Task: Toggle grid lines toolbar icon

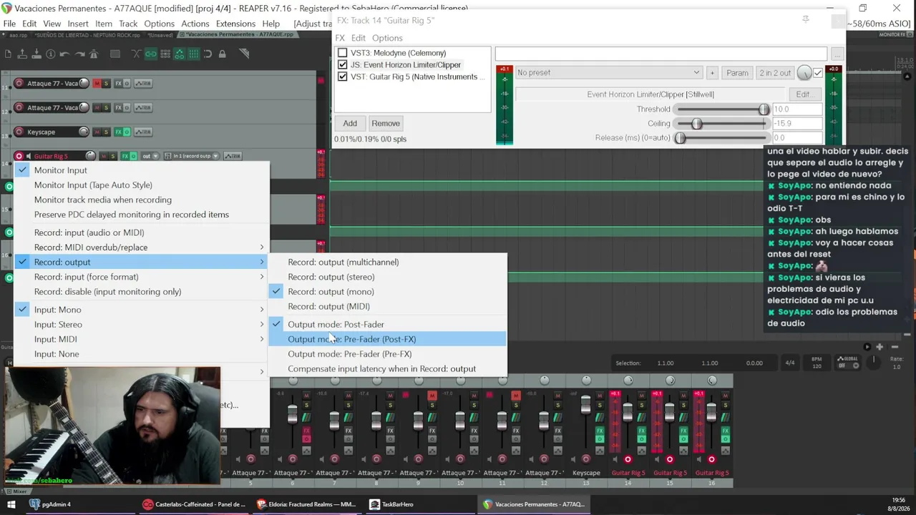Action: (194, 54)
